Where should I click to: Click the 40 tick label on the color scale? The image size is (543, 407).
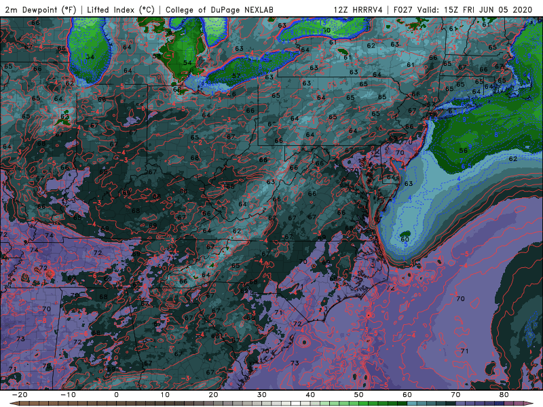point(310,395)
